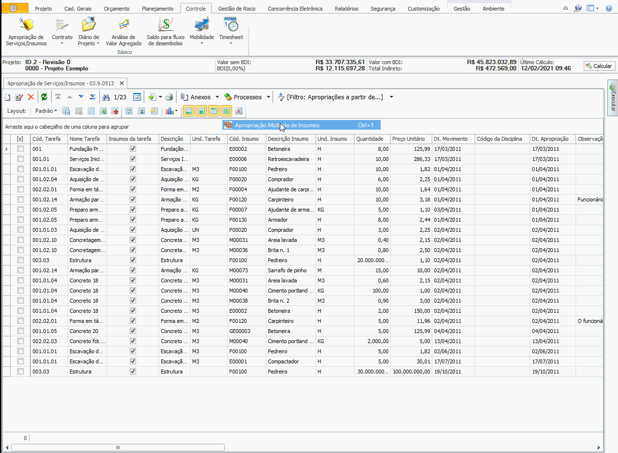Select Apropriação Múltipla de Insumos menu item
Screen dimensions: 618x453
(302, 125)
